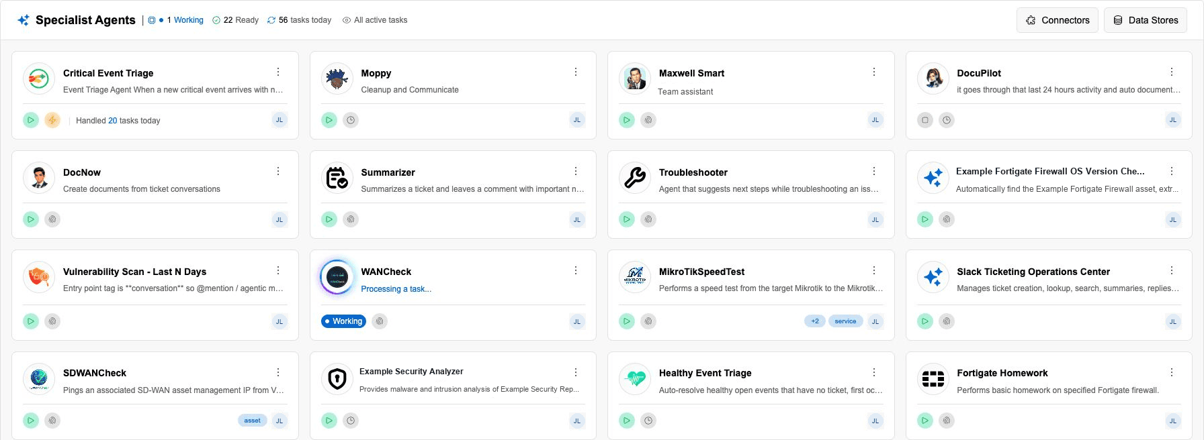This screenshot has width=1204, height=440.
Task: Click the fingerprint icon on Maxwell Smart card
Action: tap(648, 120)
